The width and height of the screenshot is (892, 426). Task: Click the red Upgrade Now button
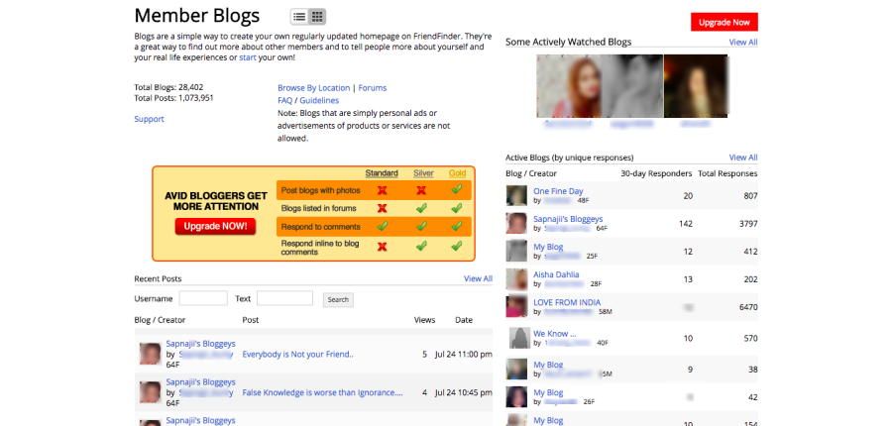click(x=725, y=22)
